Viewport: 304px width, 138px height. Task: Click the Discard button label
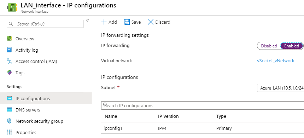coord(163,22)
